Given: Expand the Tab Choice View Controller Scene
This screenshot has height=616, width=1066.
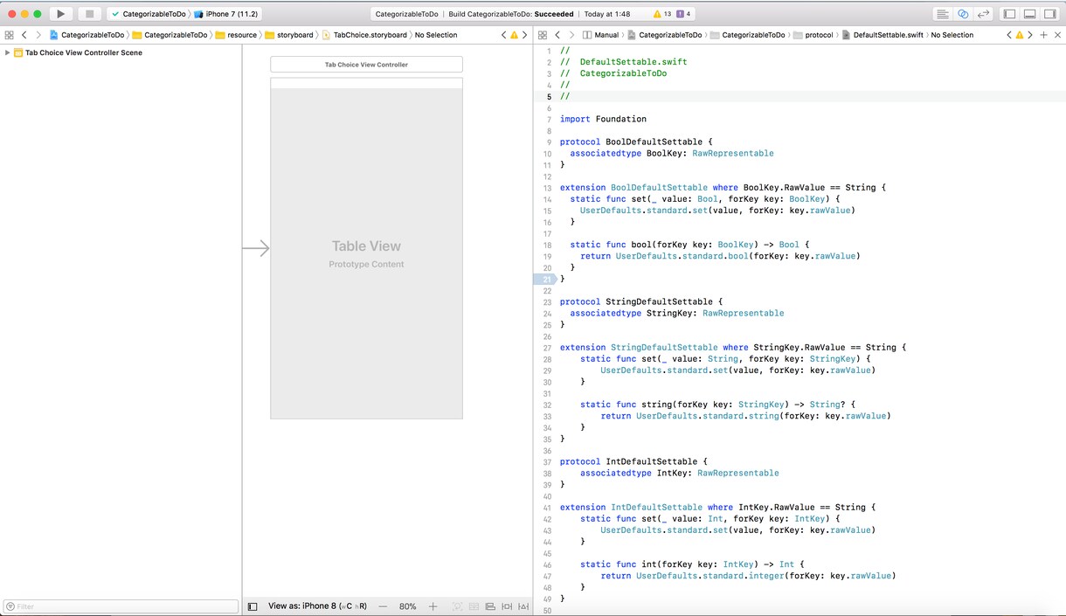Looking at the screenshot, I should coord(7,52).
